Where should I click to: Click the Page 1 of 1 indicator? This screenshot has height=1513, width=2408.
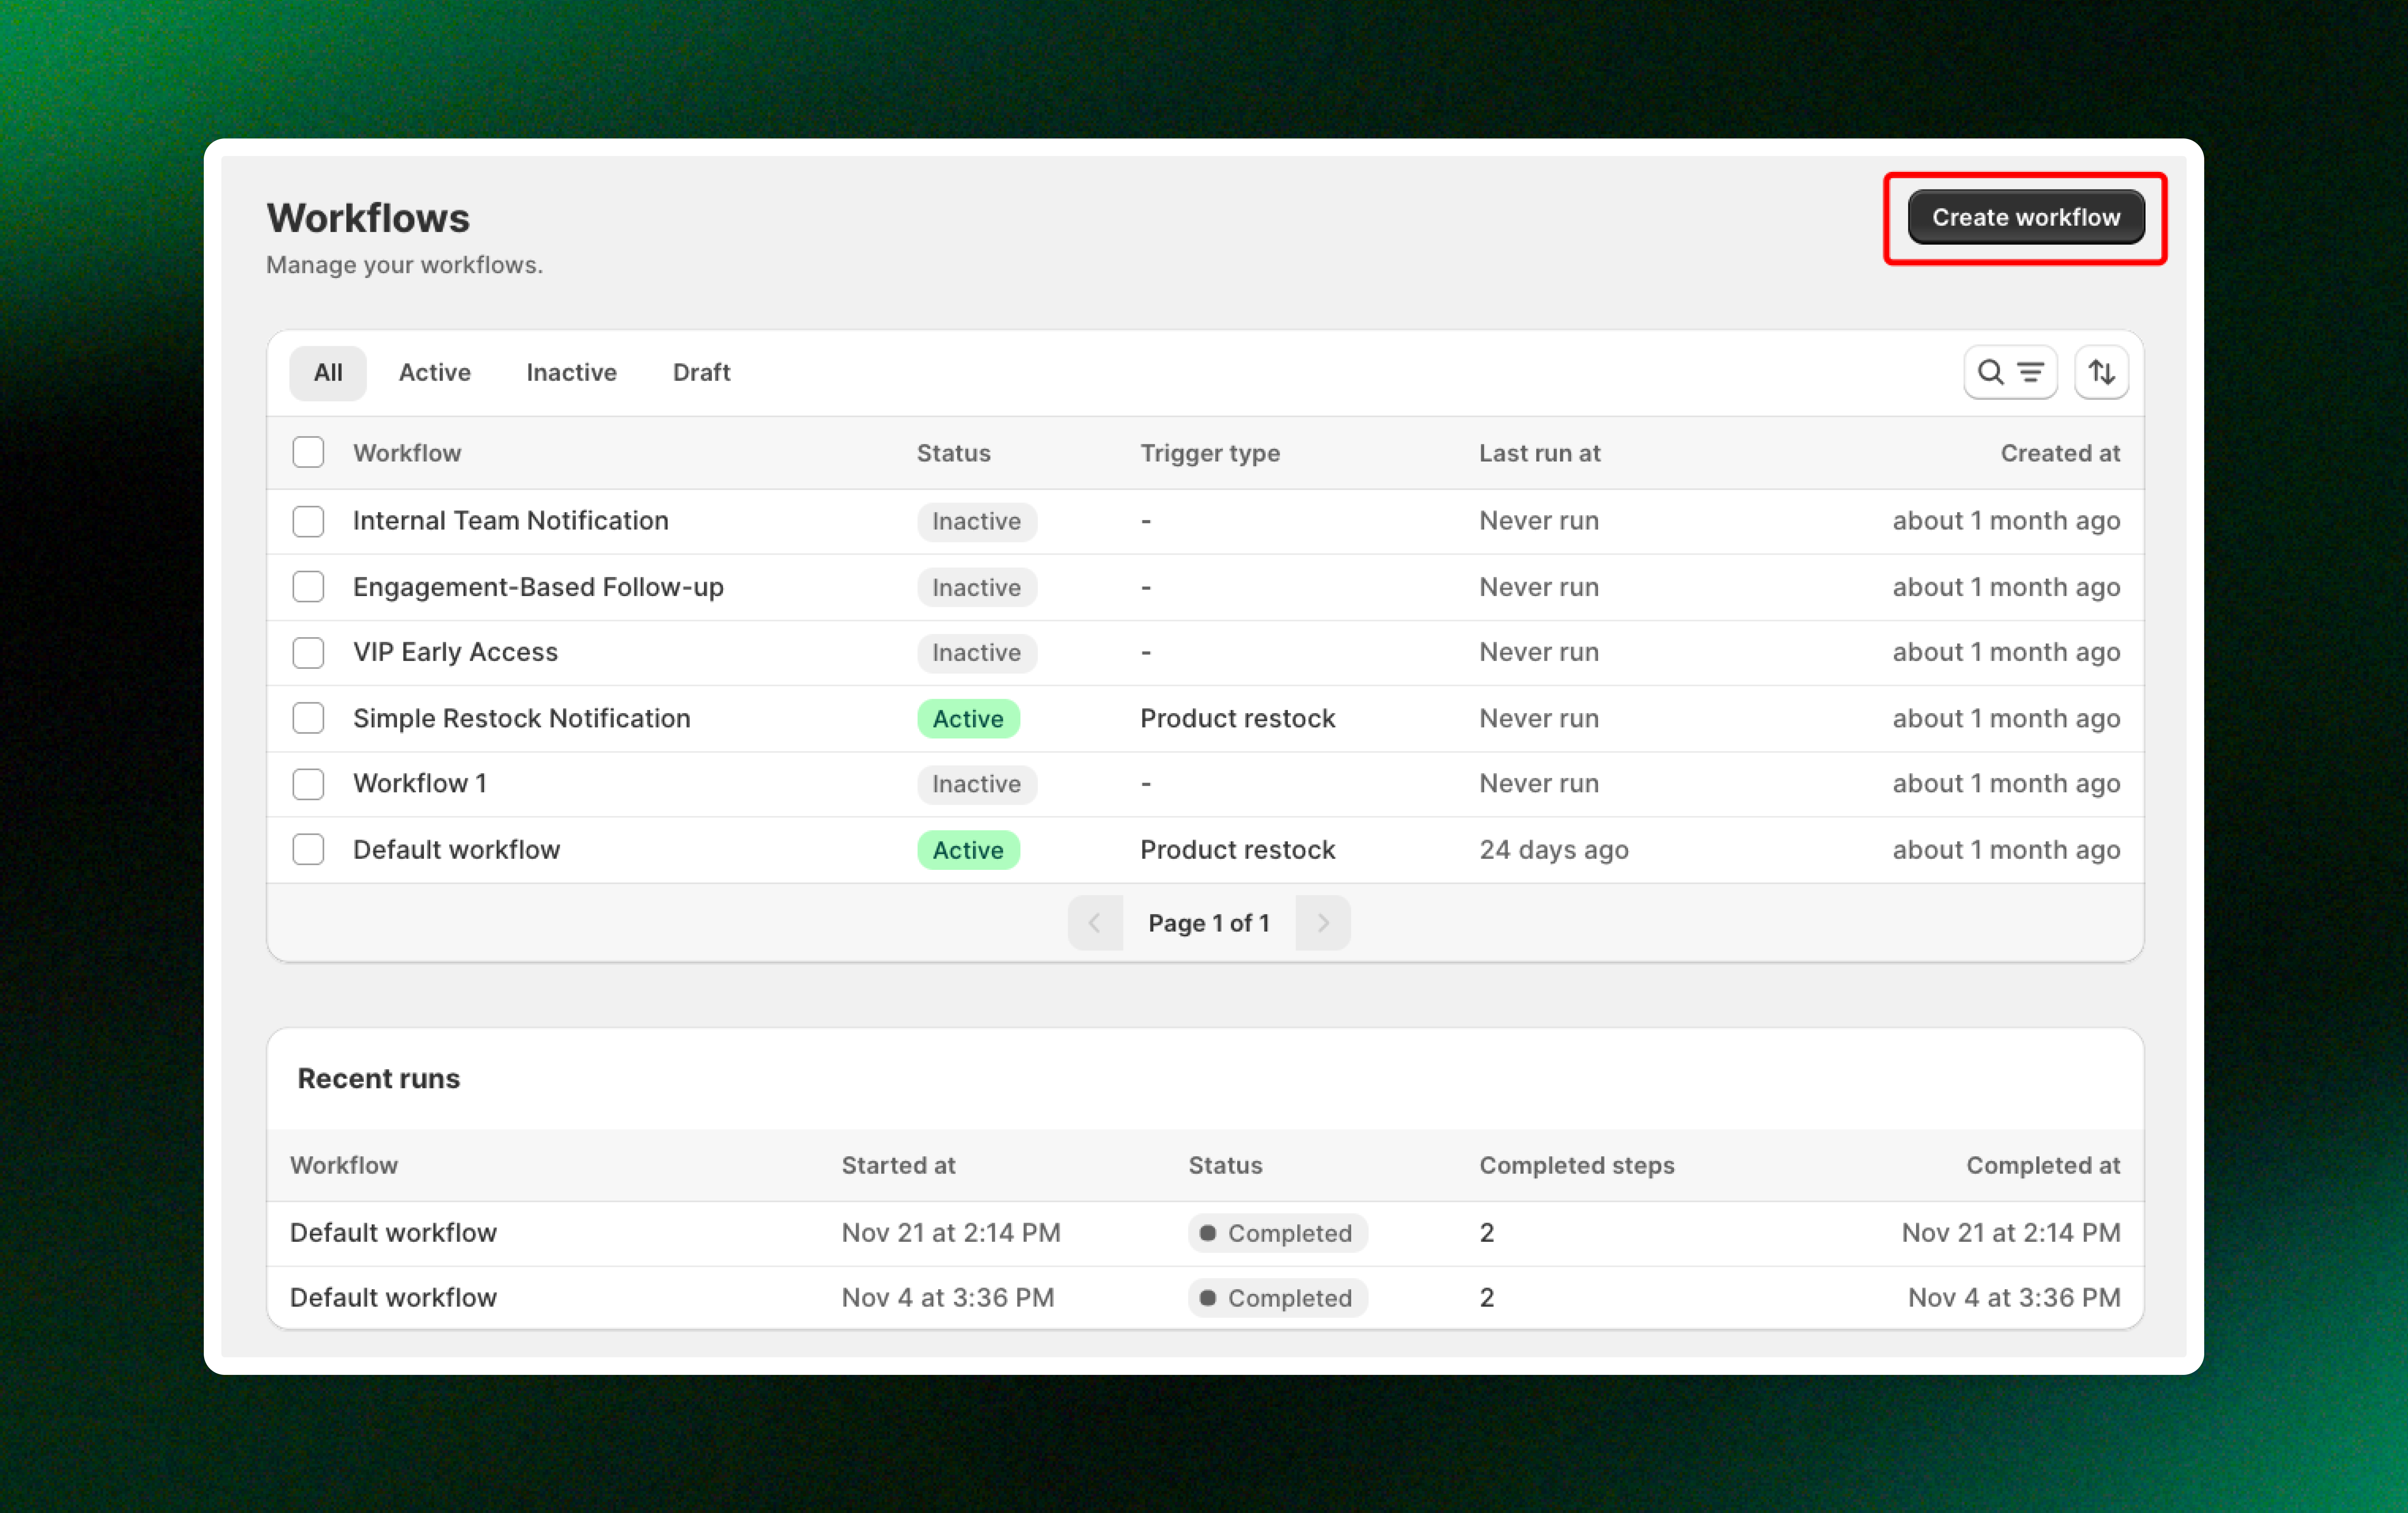[x=1209, y=923]
